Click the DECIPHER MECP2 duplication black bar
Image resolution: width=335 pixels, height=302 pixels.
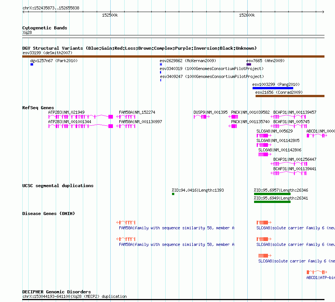click(x=173, y=300)
